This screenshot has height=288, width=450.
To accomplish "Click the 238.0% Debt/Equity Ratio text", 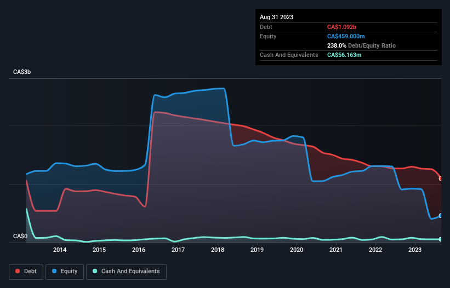I will (361, 45).
